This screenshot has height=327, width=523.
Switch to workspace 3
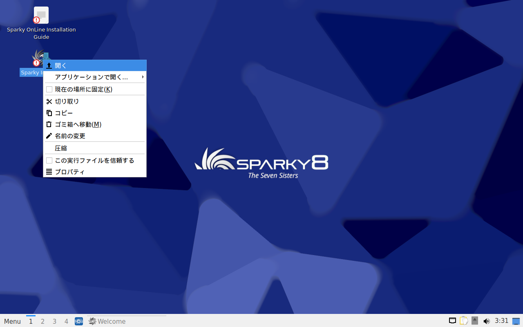54,321
